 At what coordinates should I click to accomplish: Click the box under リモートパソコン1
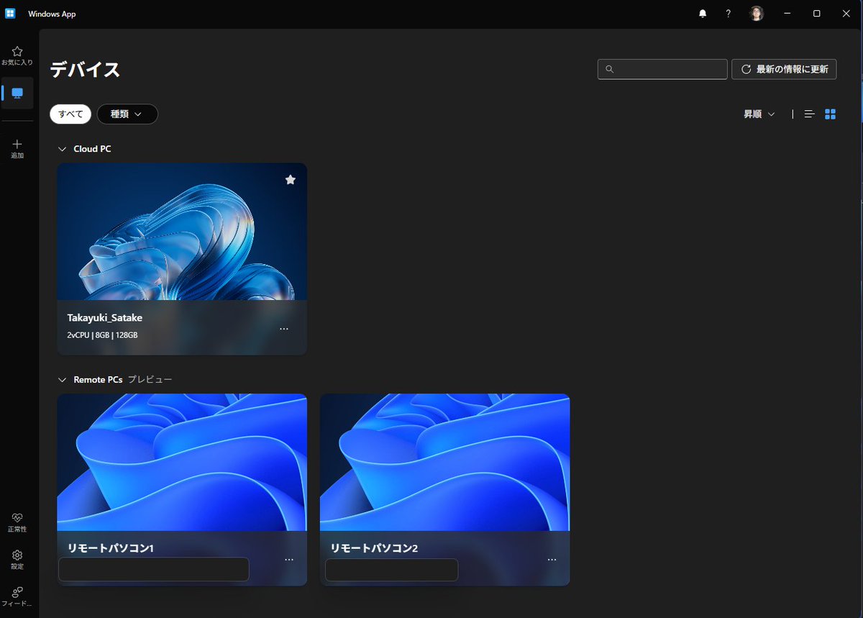pyautogui.click(x=154, y=569)
